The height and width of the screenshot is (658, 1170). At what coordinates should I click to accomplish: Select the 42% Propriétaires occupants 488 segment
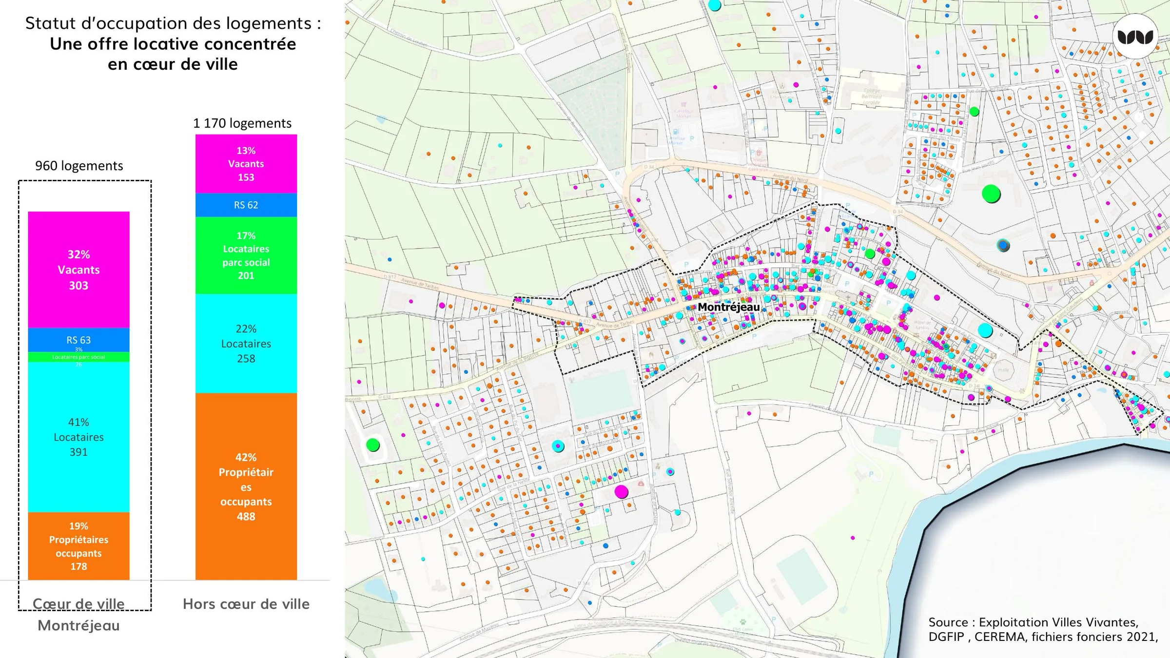[x=246, y=486]
